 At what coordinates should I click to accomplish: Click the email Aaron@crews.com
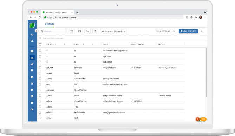pyautogui.click(x=111, y=79)
